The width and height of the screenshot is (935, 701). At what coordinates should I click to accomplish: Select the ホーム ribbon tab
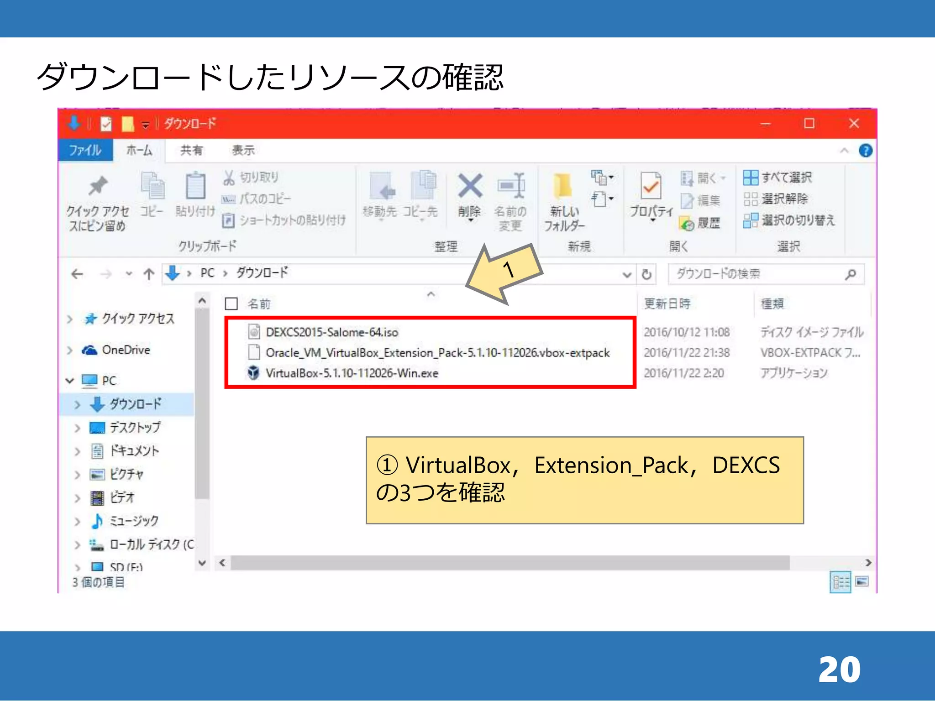(x=139, y=150)
